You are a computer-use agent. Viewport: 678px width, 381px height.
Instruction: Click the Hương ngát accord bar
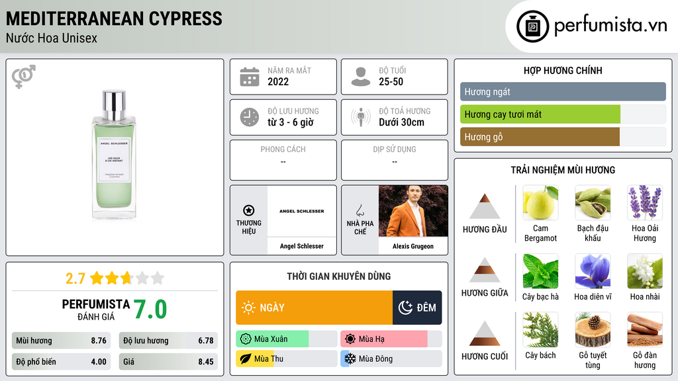pyautogui.click(x=563, y=91)
